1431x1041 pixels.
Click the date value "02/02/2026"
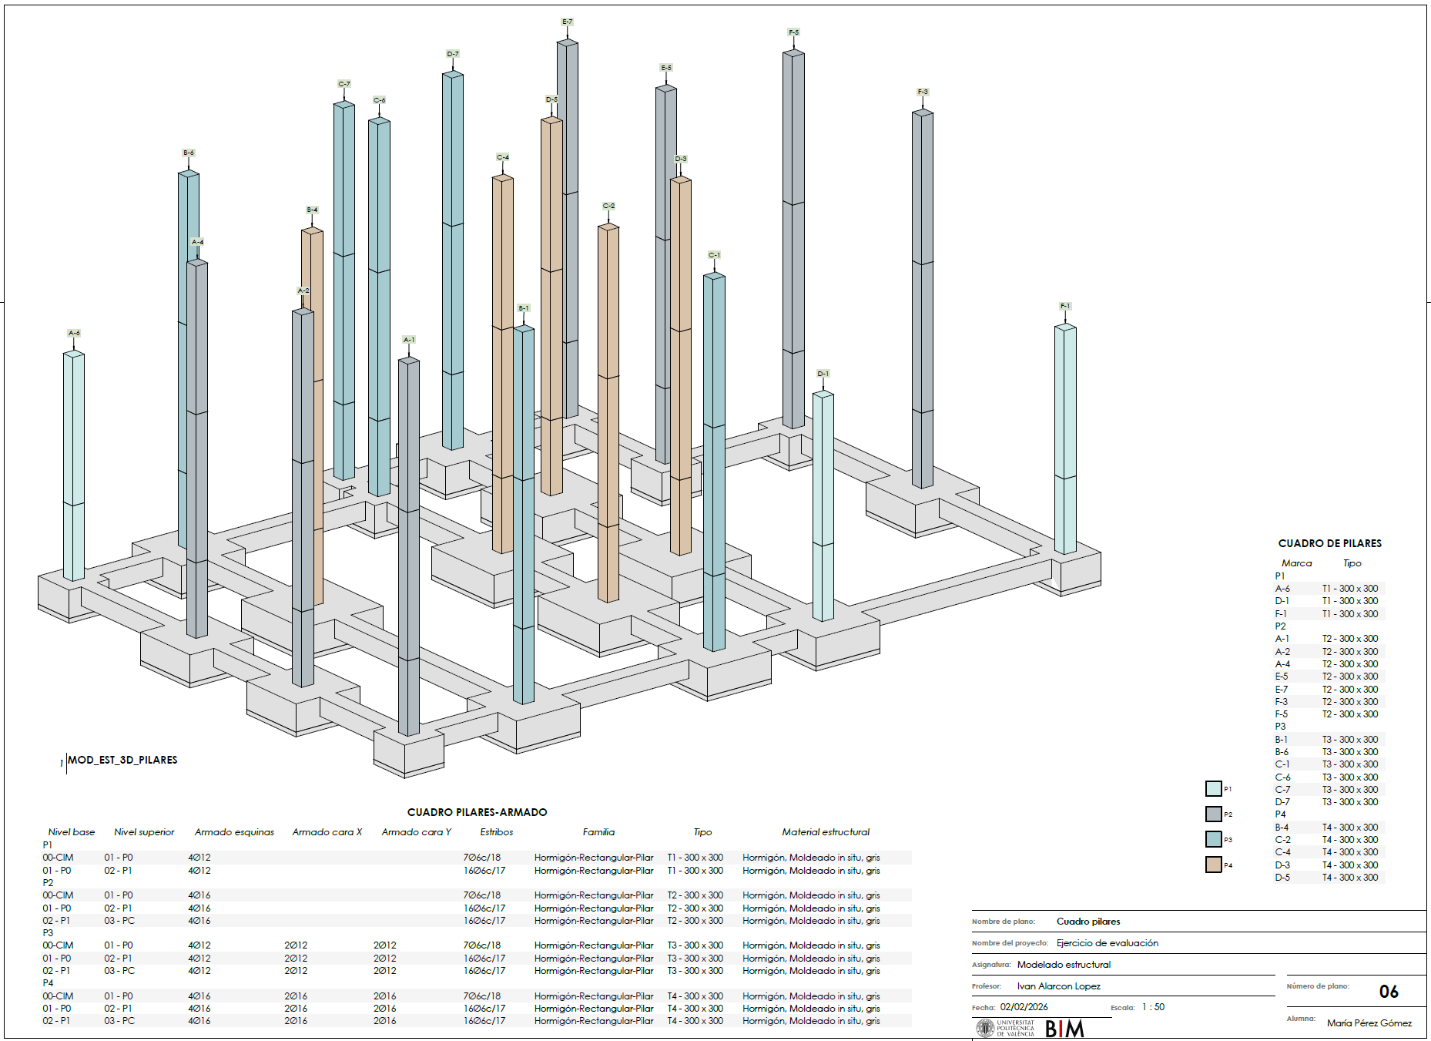pos(1024,1007)
